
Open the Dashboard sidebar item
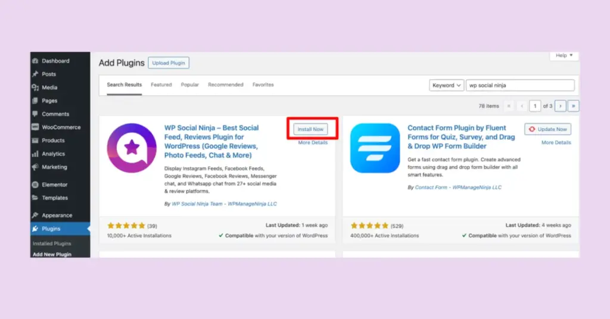click(x=55, y=61)
